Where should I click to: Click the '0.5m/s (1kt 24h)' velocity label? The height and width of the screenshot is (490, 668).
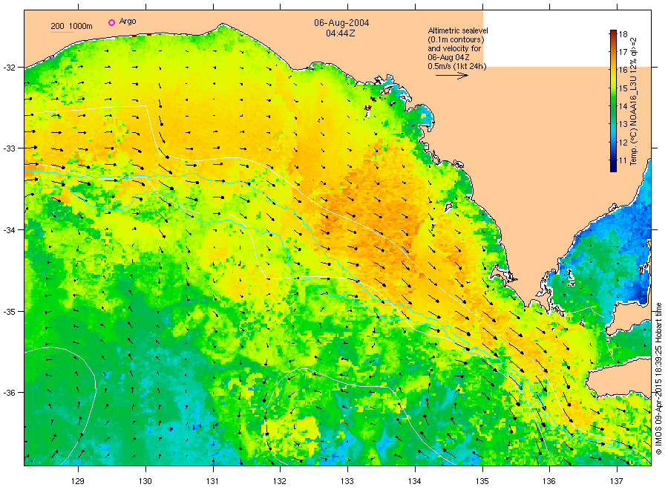(457, 67)
